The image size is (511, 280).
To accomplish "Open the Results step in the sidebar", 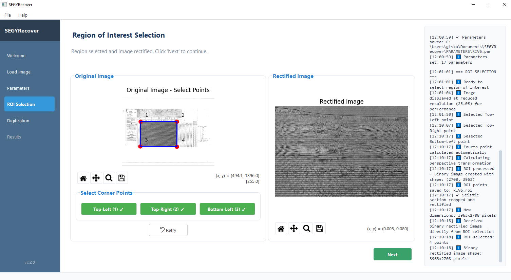I will coord(30,137).
